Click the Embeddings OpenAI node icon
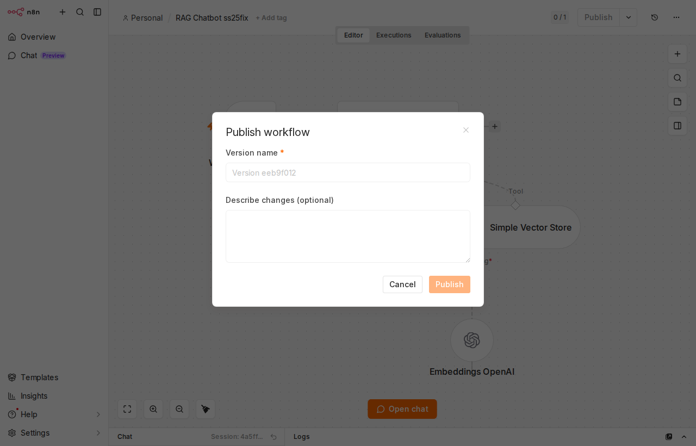The image size is (696, 446). point(472,340)
